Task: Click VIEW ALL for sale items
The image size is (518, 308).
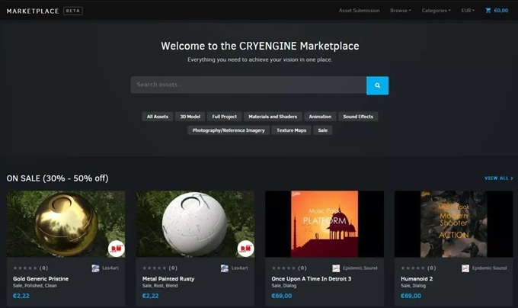Action: [499, 178]
